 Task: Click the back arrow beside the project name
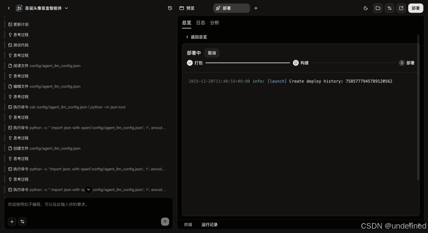(x=9, y=8)
